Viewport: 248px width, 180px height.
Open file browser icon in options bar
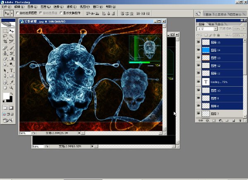point(198,14)
